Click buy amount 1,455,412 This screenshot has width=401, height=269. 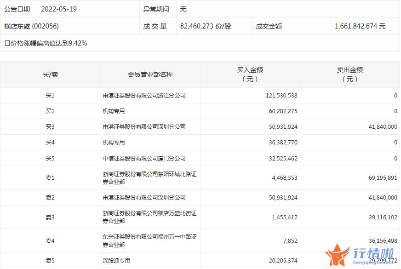pos(285,217)
